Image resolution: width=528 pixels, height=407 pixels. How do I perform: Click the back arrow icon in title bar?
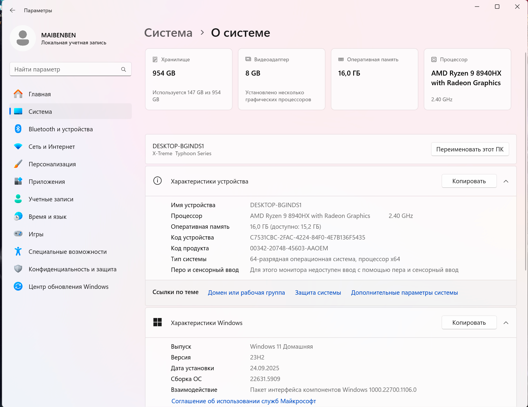point(12,11)
